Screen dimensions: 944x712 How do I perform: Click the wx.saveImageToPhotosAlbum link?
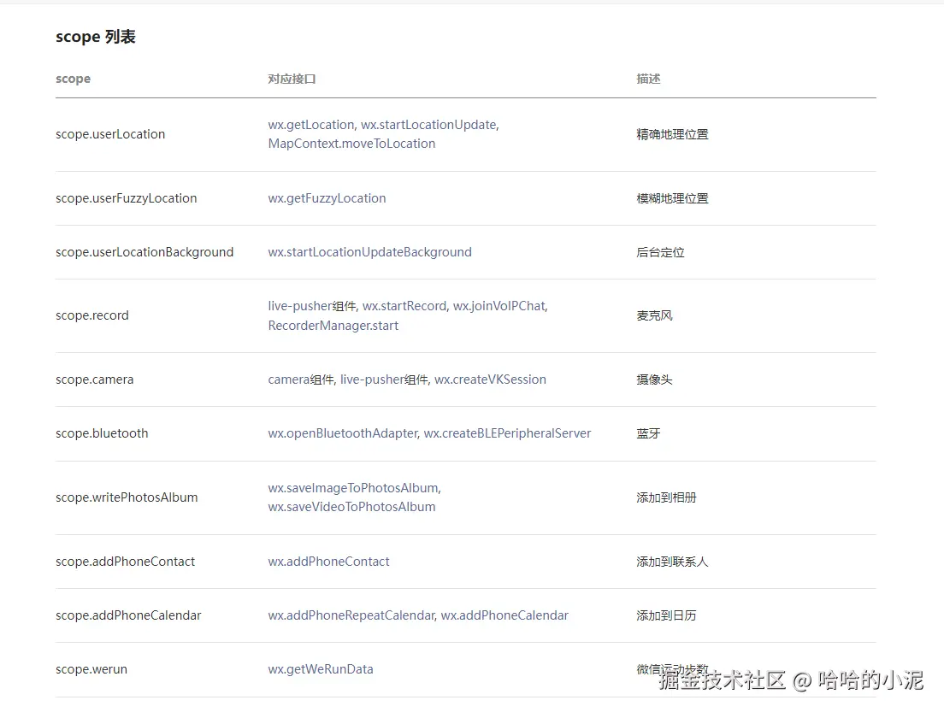352,487
